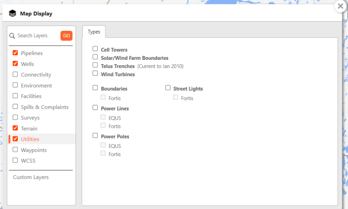Image resolution: width=348 pixels, height=209 pixels.
Task: Open the Facilities layer category
Action: tap(31, 96)
